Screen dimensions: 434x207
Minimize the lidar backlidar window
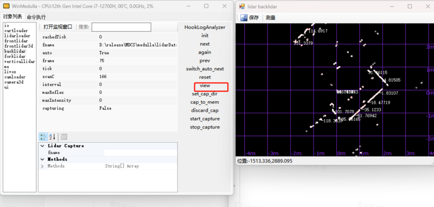pyautogui.click(x=392, y=7)
